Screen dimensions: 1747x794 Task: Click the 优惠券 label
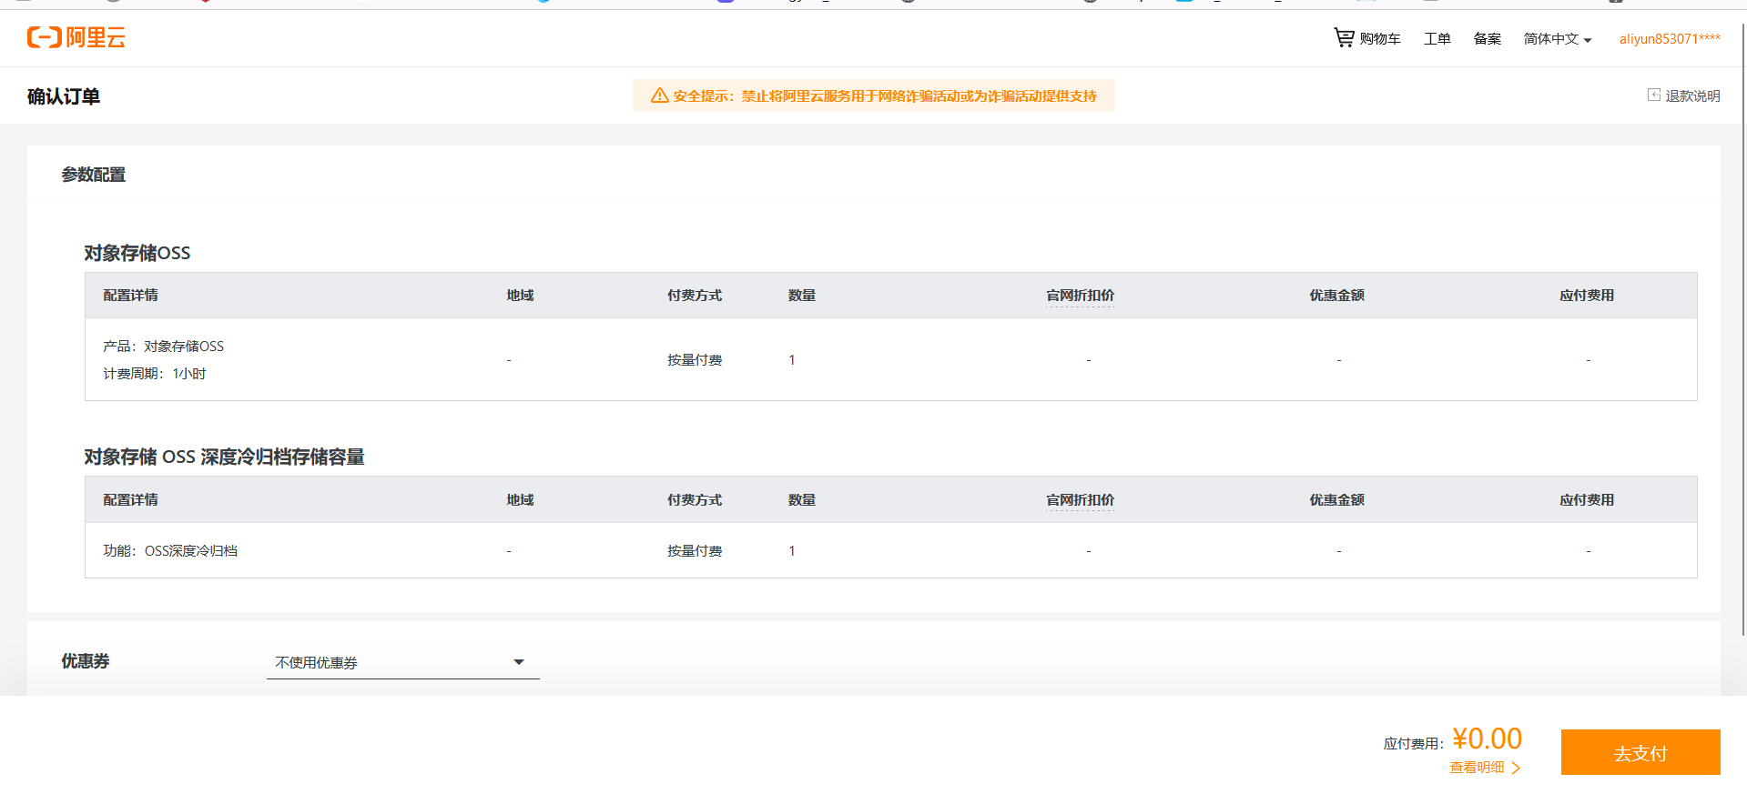pos(86,661)
